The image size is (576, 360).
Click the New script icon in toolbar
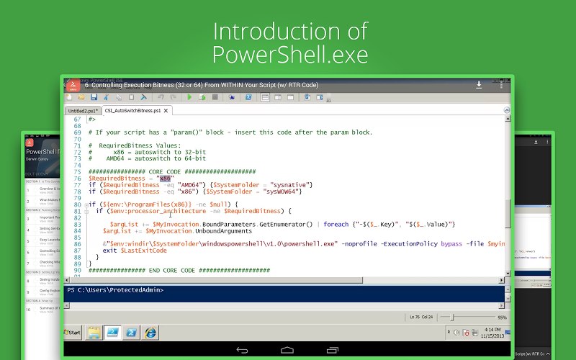(x=69, y=97)
